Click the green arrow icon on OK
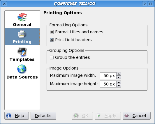155x124 pixels. 76,116
